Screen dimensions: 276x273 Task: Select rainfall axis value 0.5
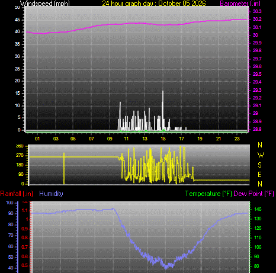[24, 265]
